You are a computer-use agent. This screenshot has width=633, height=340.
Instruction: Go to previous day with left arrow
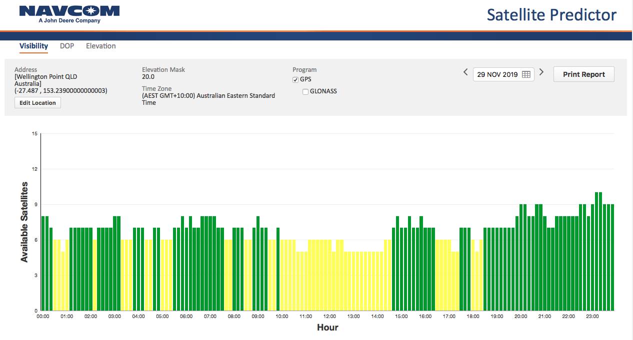coord(465,73)
